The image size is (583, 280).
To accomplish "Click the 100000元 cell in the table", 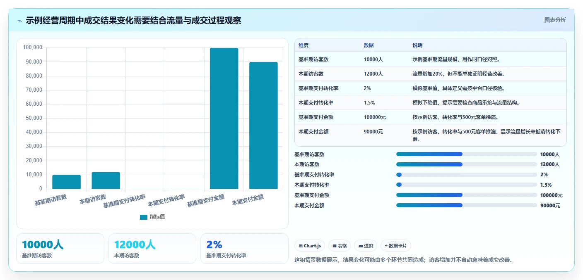I will (375, 117).
